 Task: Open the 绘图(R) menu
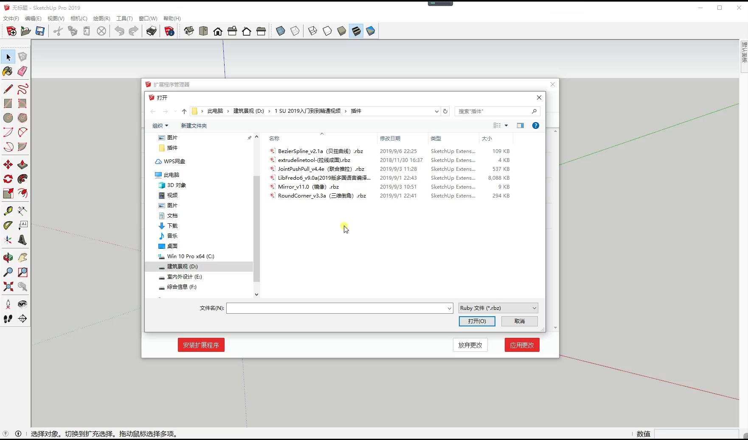101,18
